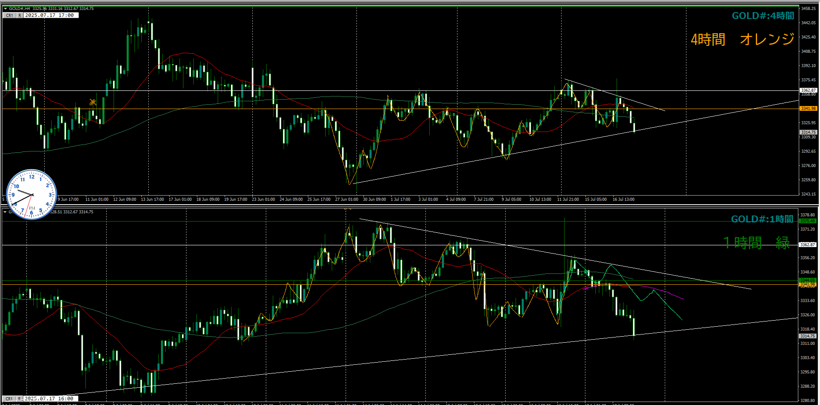Click the R button on the H4 chart
The width and height of the screenshot is (820, 405).
tap(20, 15)
